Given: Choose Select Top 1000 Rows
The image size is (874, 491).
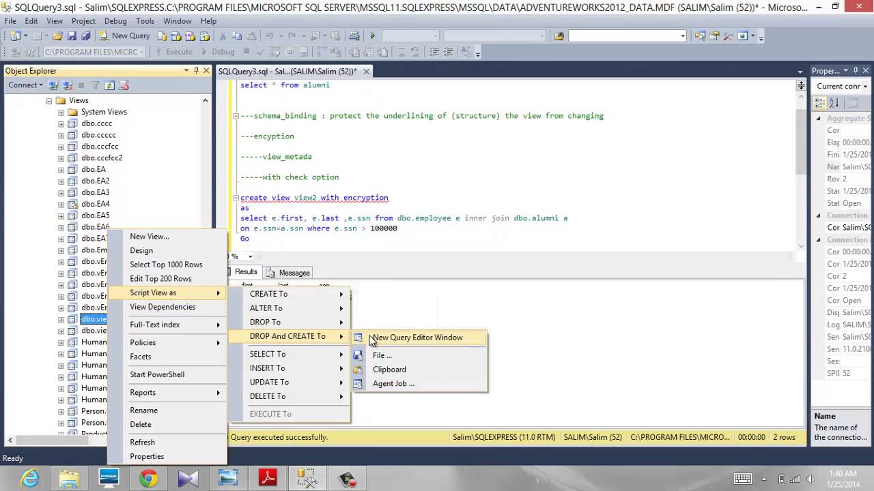Looking at the screenshot, I should click(167, 265).
